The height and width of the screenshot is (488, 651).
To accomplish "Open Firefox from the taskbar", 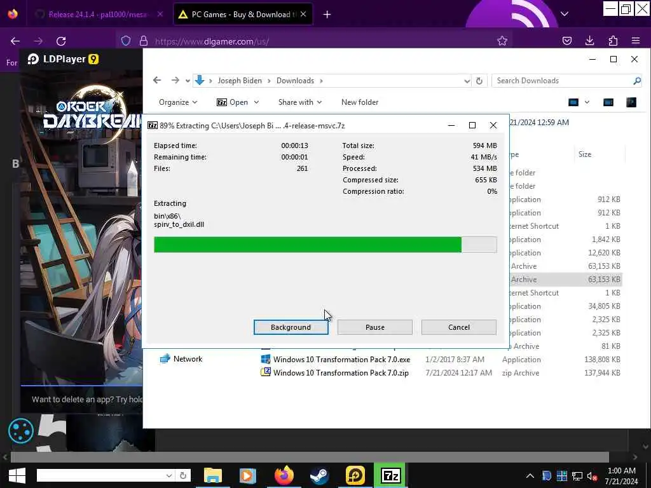I will [284, 475].
